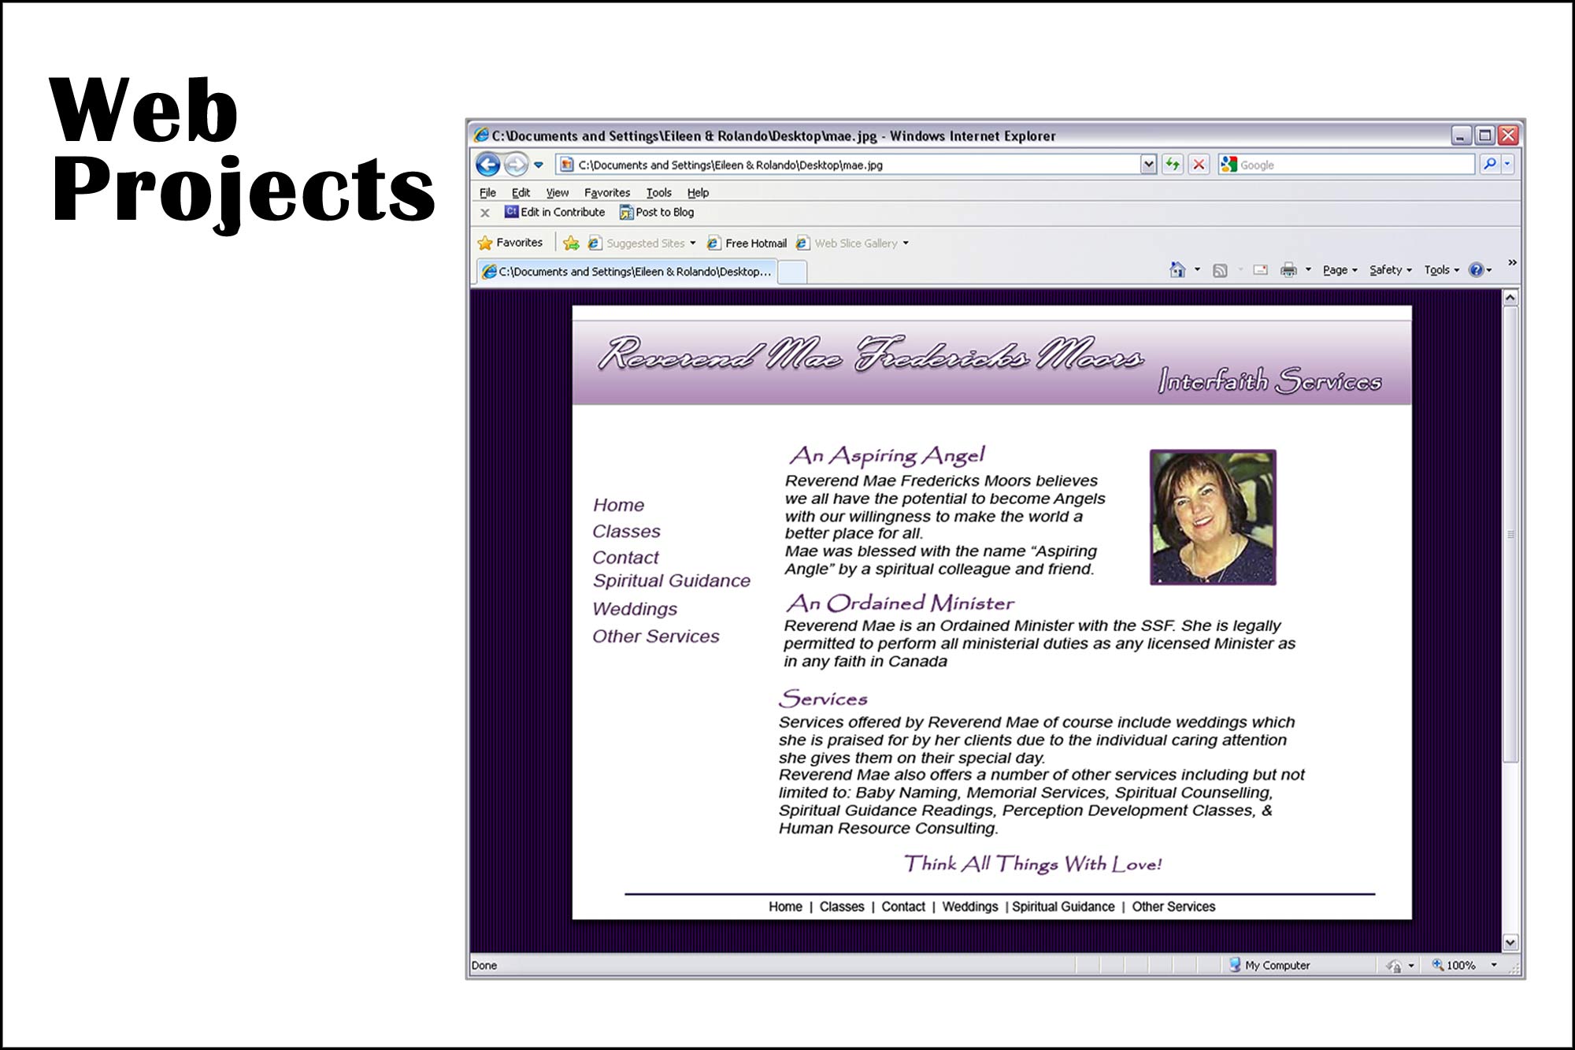Open the Help menu
1575x1050 pixels.
698,192
